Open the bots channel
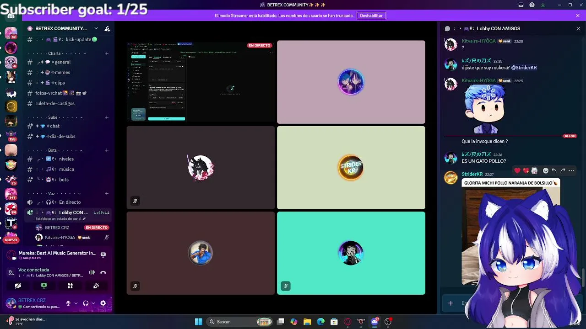This screenshot has height=329, width=586. pyautogui.click(x=69, y=180)
